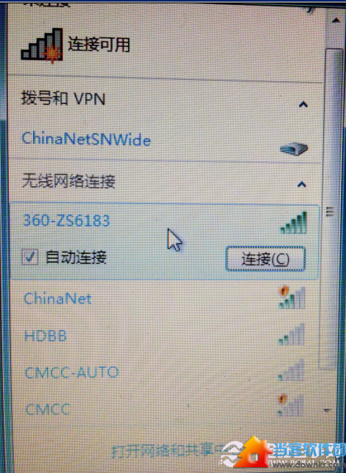Screen dimensions: 346x473
Task: Click the ChinaNet signal icon with warning shield
Action: (x=291, y=298)
